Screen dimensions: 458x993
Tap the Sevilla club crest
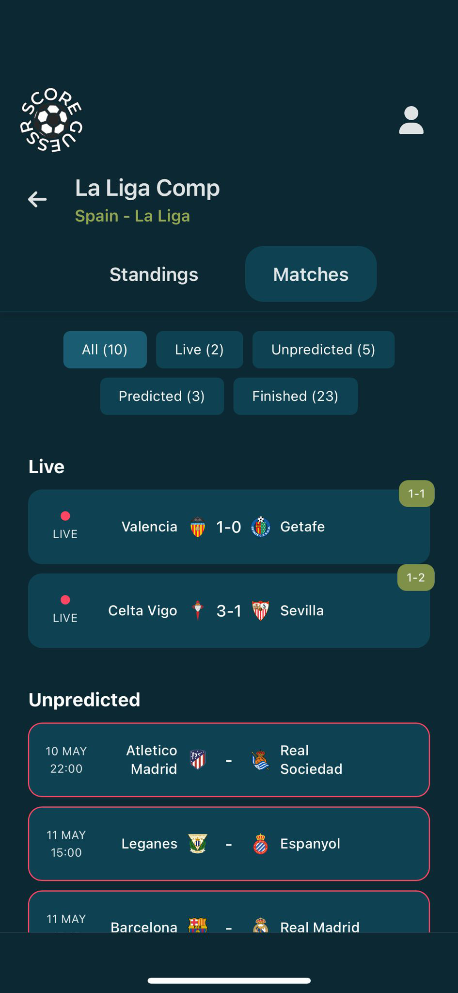(x=261, y=611)
